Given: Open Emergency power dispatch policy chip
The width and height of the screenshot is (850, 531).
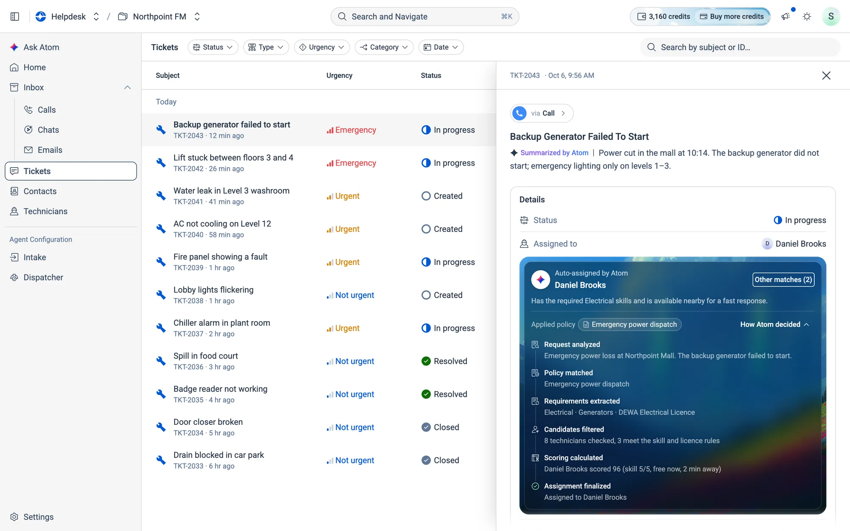Looking at the screenshot, I should [629, 325].
